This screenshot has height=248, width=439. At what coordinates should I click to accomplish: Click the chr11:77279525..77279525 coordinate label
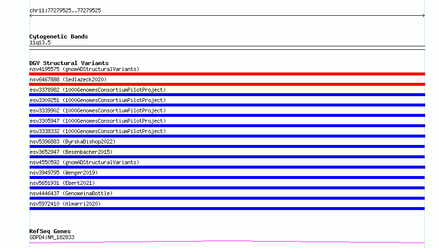click(65, 10)
